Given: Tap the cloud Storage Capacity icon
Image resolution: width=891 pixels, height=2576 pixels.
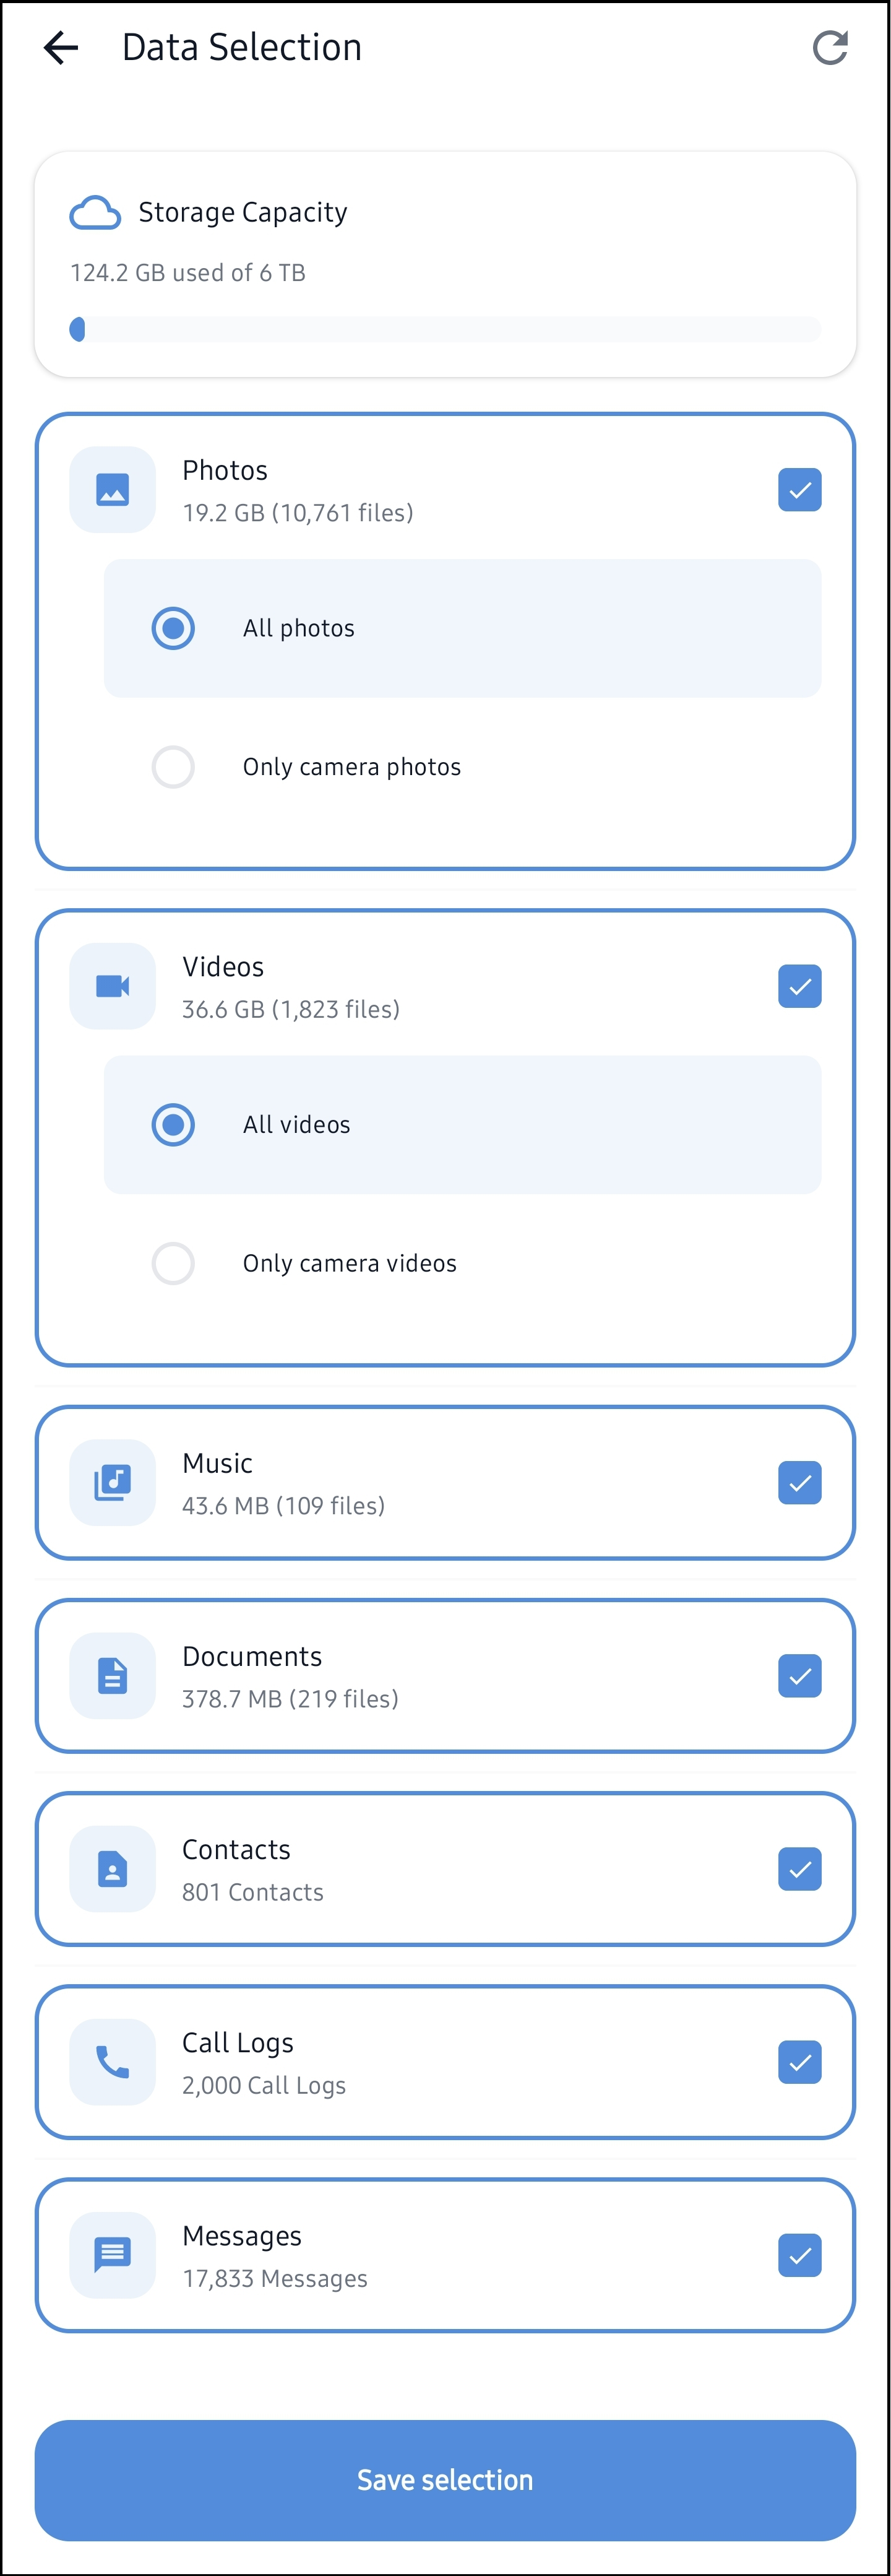Looking at the screenshot, I should click(x=95, y=213).
